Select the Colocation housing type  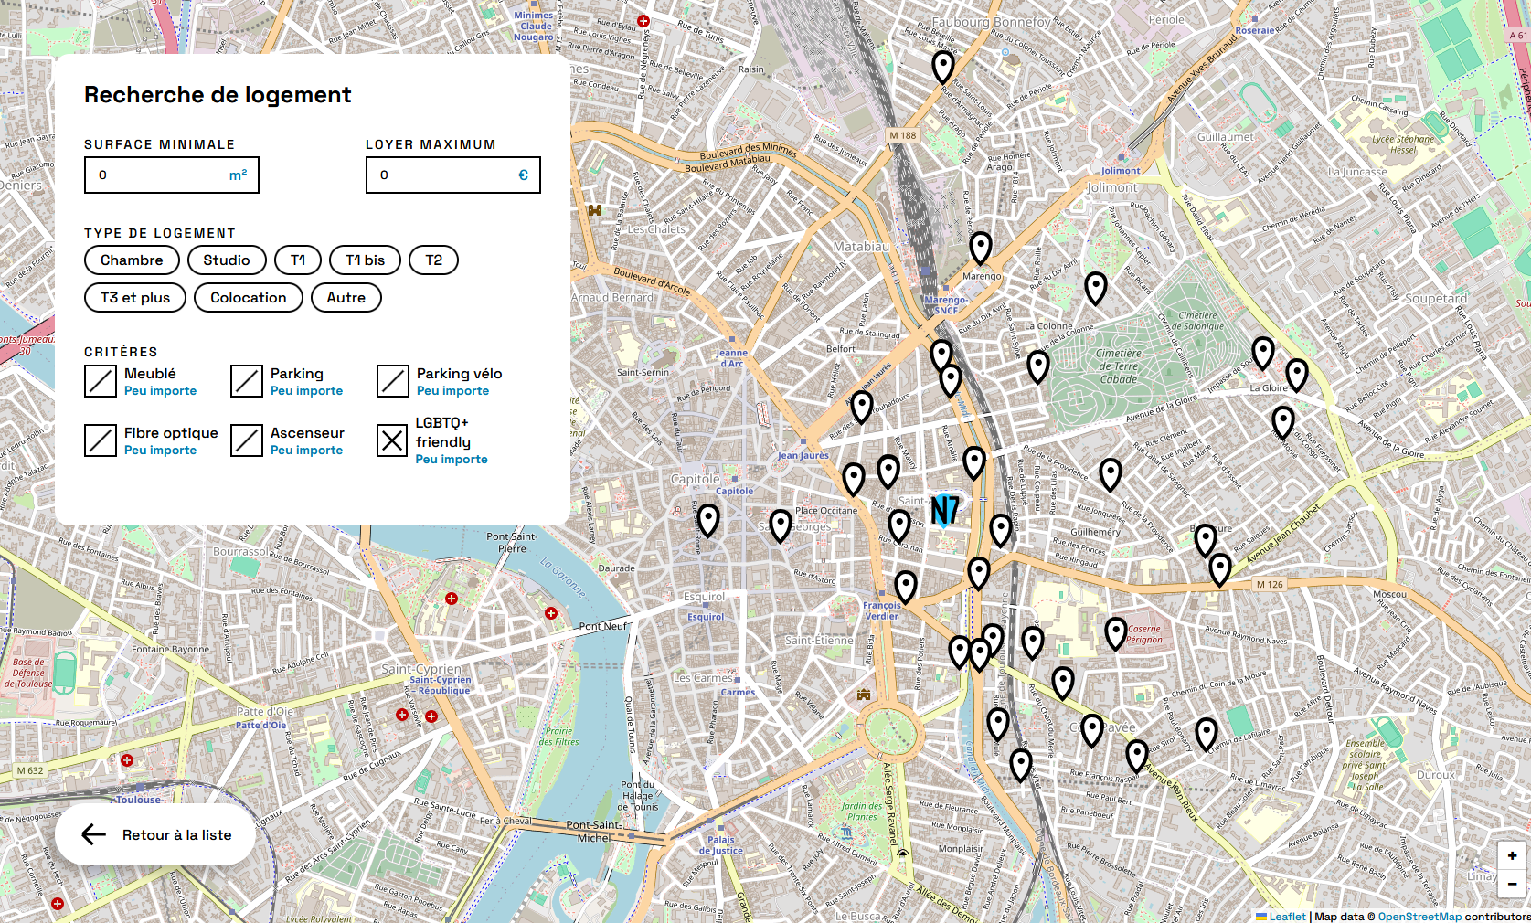pyautogui.click(x=248, y=298)
